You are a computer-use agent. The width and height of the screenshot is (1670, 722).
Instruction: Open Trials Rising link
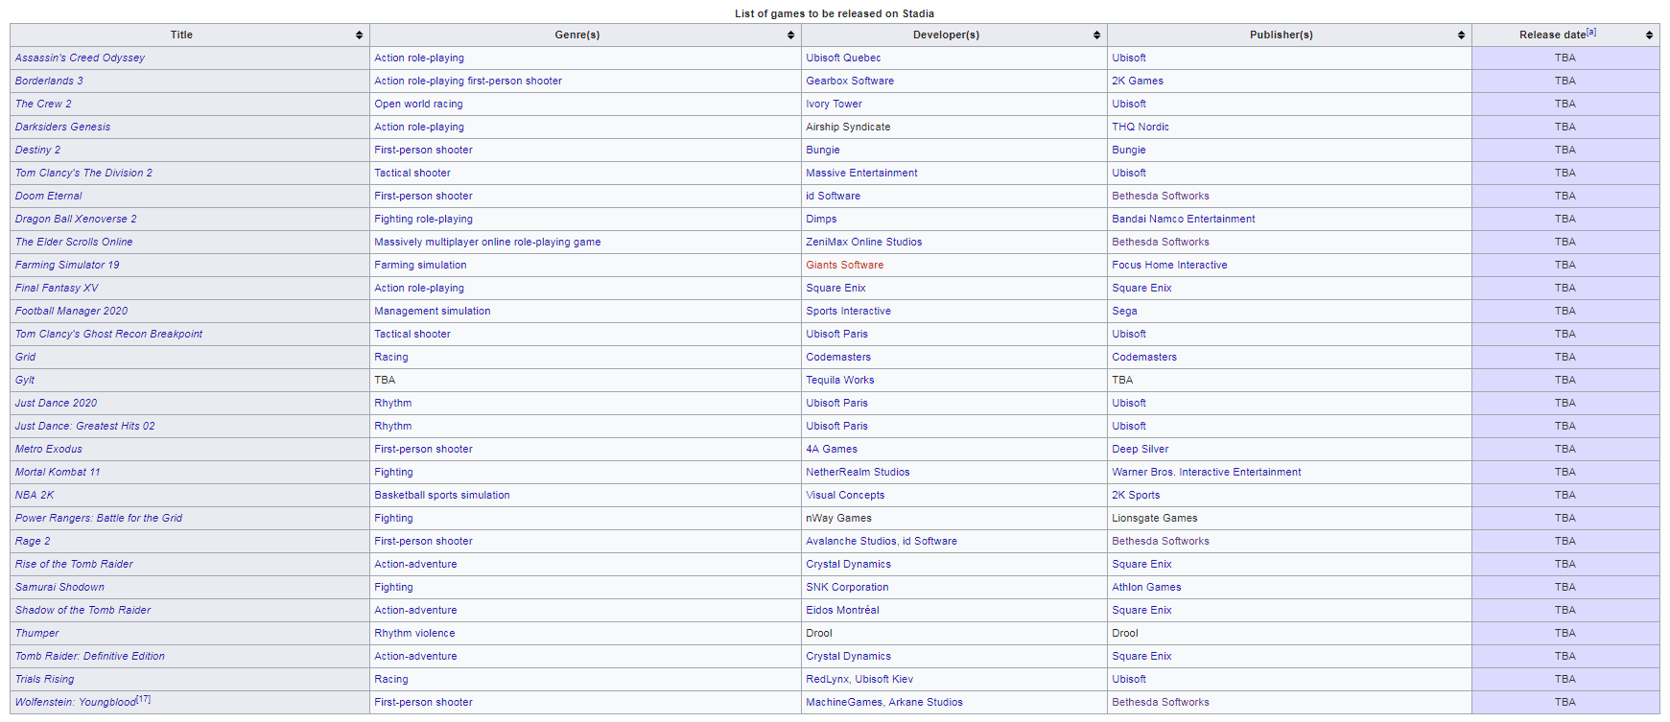coord(44,679)
